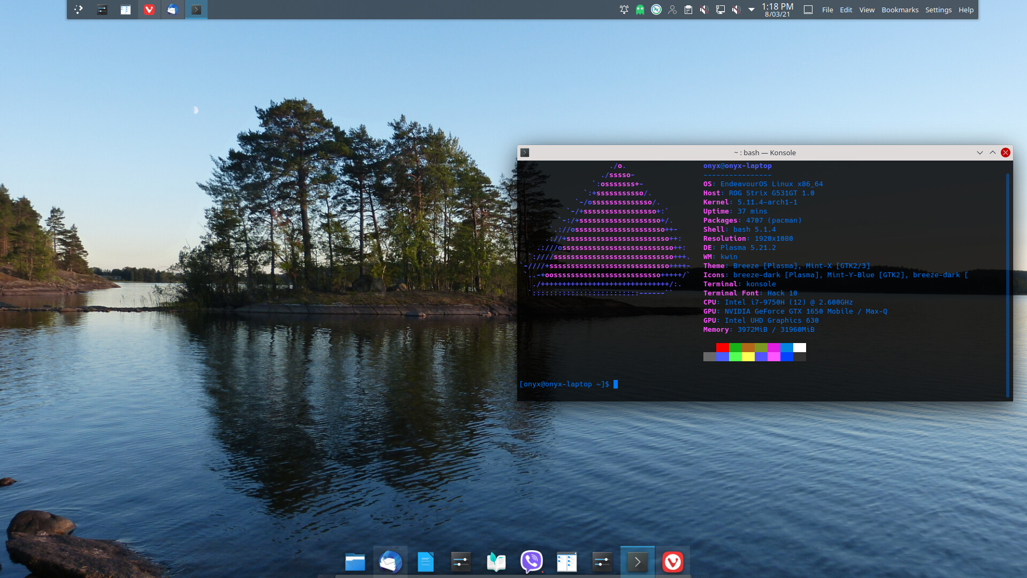Open dual-pane file manager icon in dock
The image size is (1027, 578).
point(567,562)
